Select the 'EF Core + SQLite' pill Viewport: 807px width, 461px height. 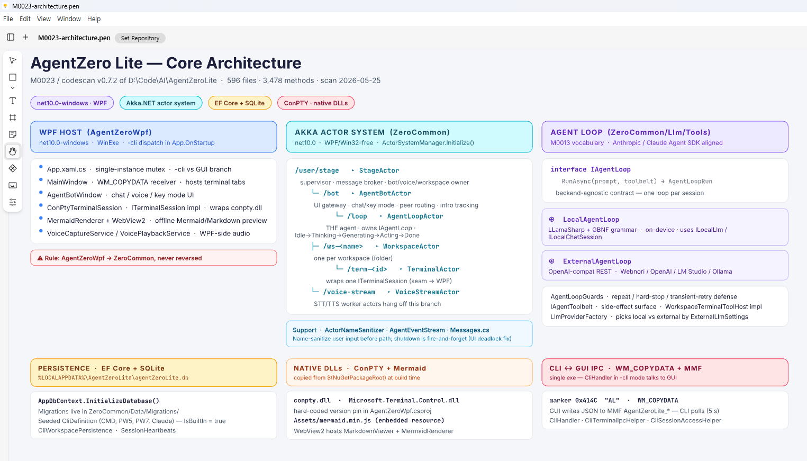[x=240, y=103]
